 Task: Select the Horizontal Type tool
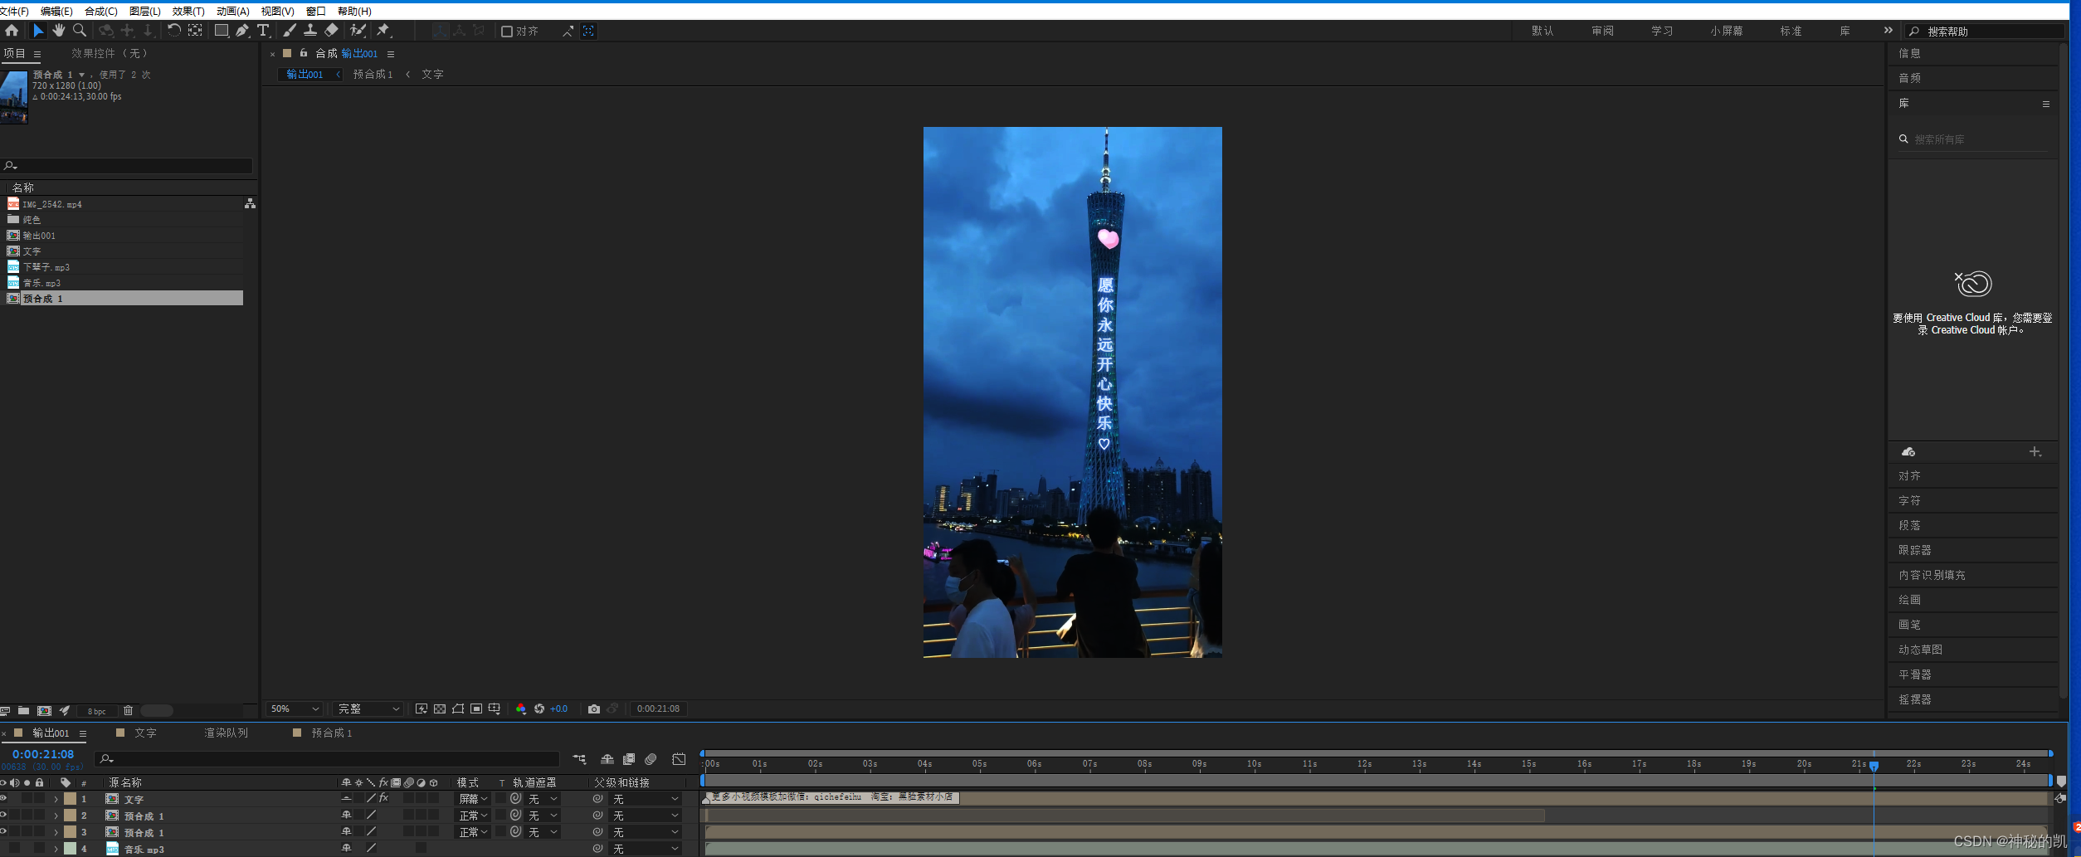[x=264, y=31]
